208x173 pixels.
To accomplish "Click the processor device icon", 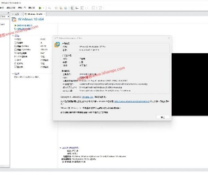I will point(16,43).
